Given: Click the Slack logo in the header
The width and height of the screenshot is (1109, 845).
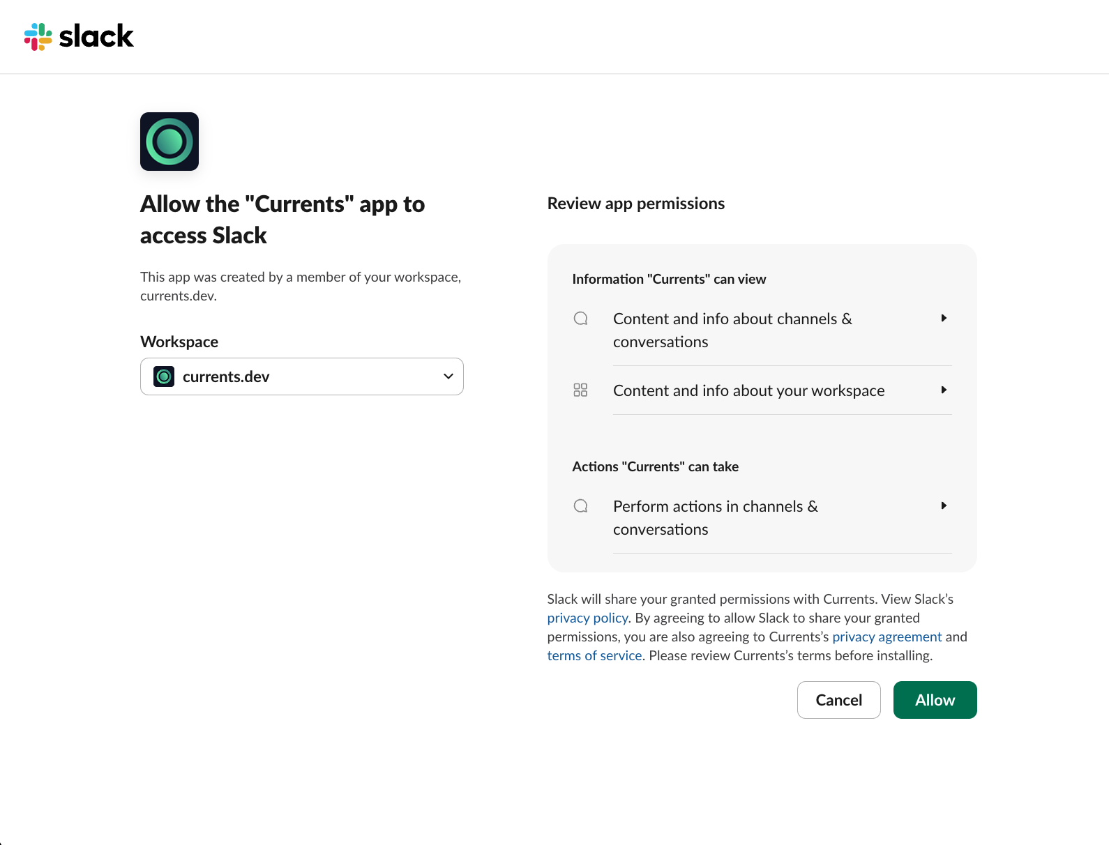Looking at the screenshot, I should coord(79,36).
